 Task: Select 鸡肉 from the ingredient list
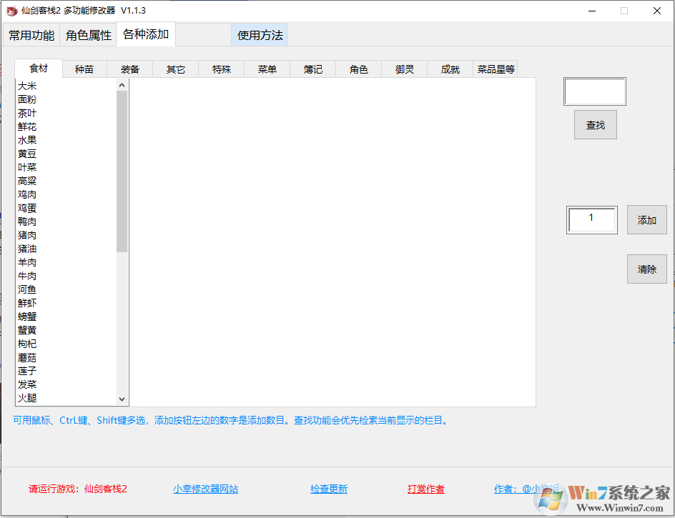[x=27, y=194]
